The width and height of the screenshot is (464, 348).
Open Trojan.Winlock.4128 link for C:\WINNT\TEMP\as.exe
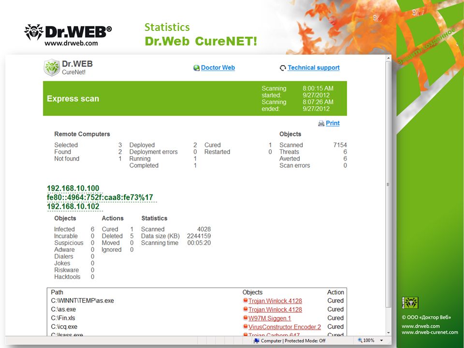275,301
